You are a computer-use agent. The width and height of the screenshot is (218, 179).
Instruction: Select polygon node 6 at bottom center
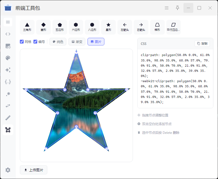pos(76,126)
